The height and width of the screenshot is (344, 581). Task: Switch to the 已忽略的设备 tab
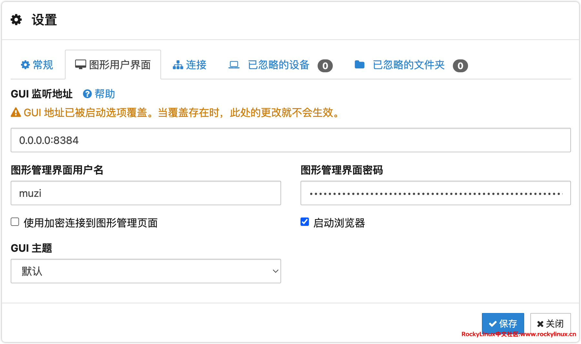pyautogui.click(x=279, y=65)
